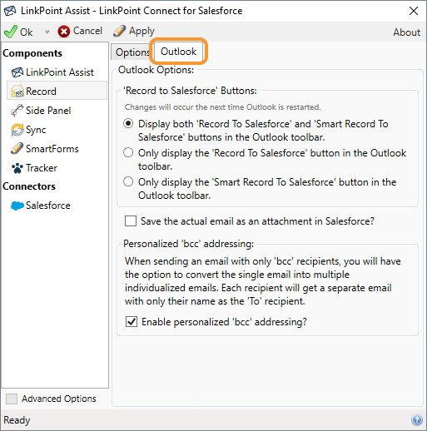The height and width of the screenshot is (431, 427).
Task: Click the red Cancel icon
Action: 64,32
